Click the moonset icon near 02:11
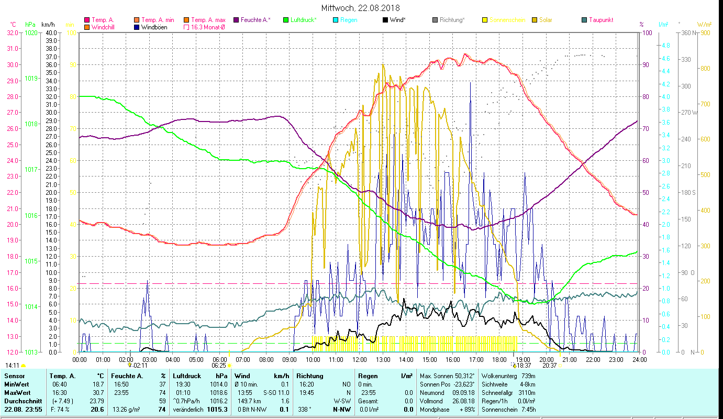Screen dimensions: 723x419 tap(129, 366)
